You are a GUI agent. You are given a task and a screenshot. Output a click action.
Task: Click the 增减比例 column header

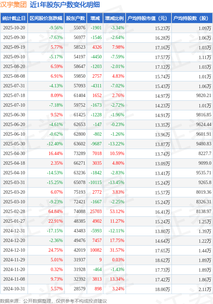[x=114, y=18]
